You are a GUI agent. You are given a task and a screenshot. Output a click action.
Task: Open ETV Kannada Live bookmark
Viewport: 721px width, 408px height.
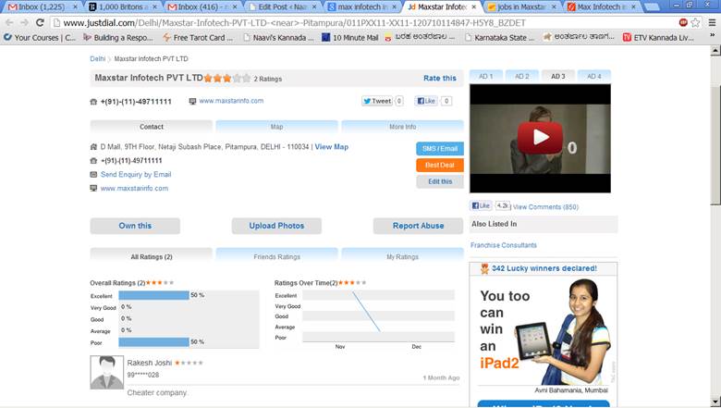coord(658,37)
